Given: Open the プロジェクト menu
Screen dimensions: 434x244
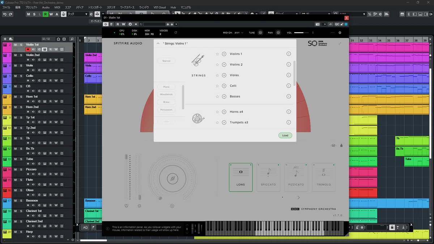Looking at the screenshot, I should tap(31, 7).
